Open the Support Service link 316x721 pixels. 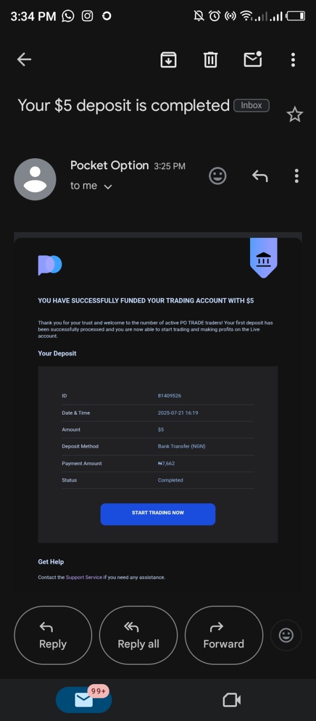(x=84, y=578)
